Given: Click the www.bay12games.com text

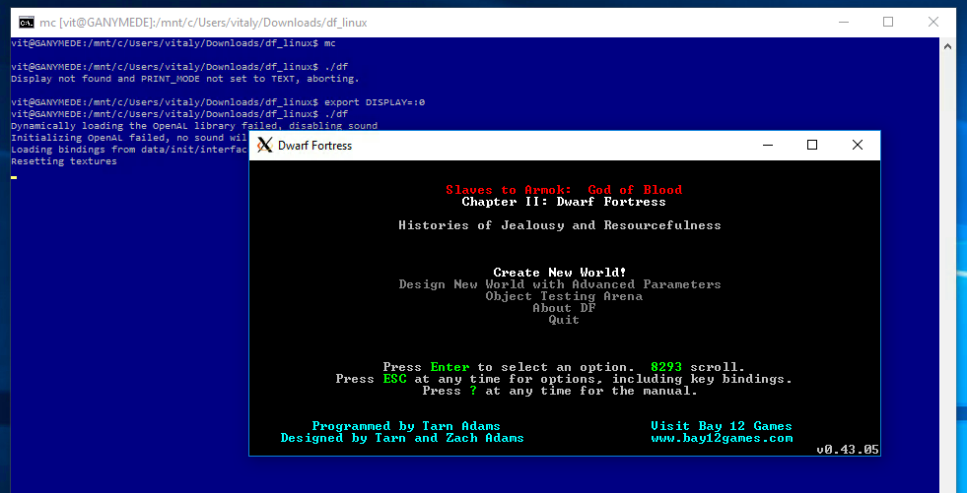Looking at the screenshot, I should 722,438.
